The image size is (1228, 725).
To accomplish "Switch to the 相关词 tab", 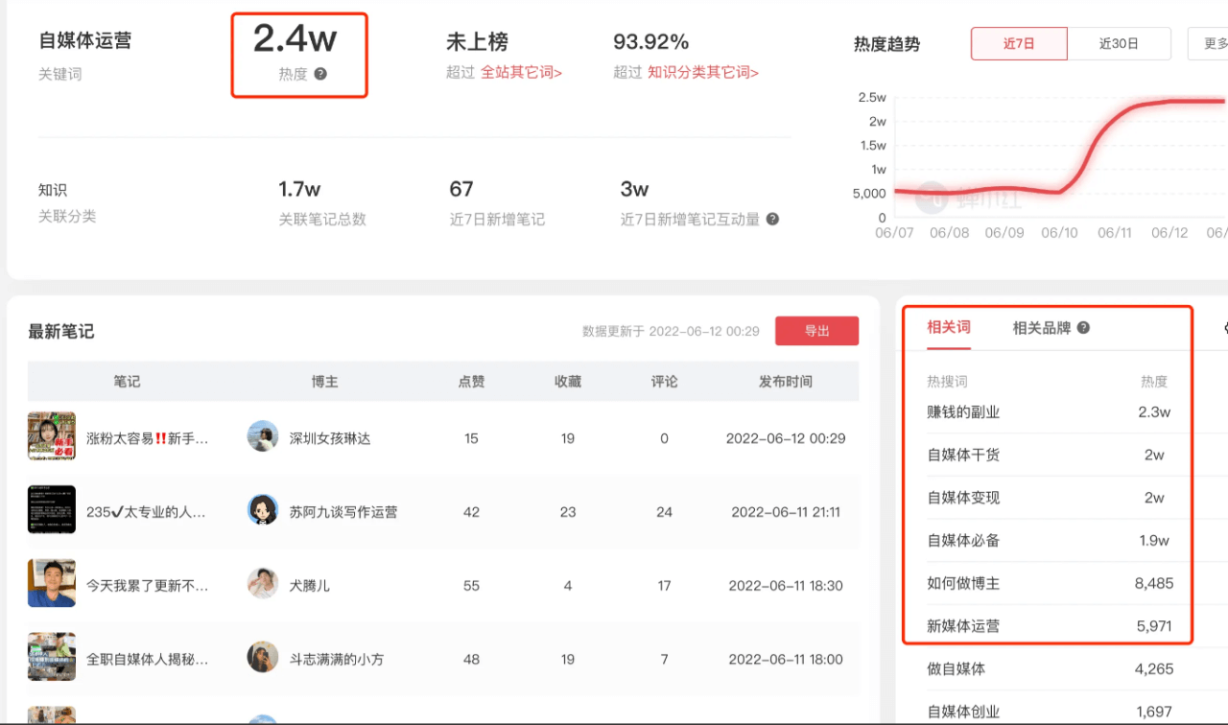I will point(948,327).
